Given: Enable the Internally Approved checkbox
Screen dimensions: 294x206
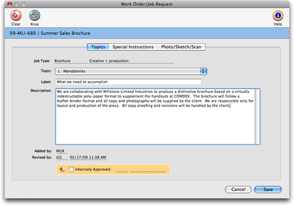Looking at the screenshot, I should click(x=71, y=169).
